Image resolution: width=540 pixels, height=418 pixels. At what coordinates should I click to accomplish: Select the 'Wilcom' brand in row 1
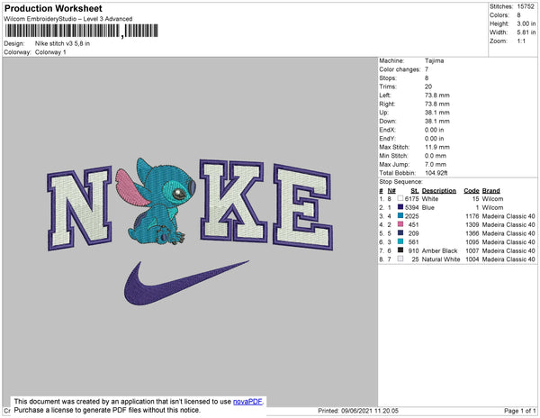point(492,199)
